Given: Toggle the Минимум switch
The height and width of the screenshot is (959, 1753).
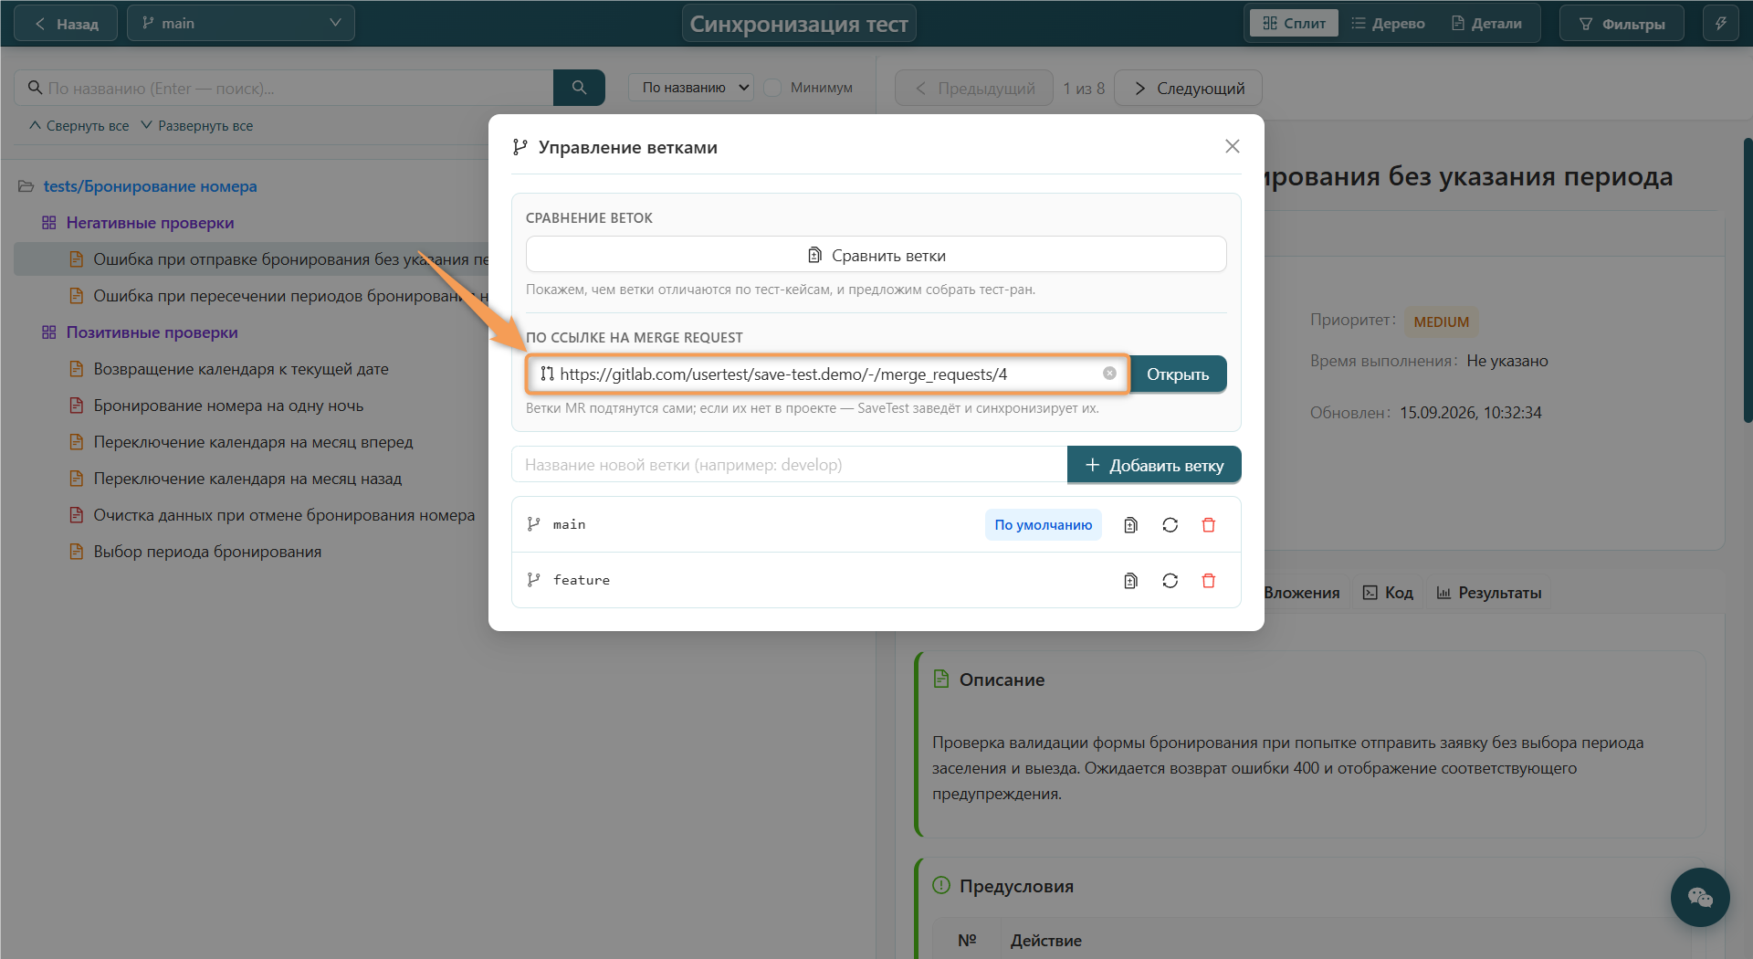Looking at the screenshot, I should point(772,88).
